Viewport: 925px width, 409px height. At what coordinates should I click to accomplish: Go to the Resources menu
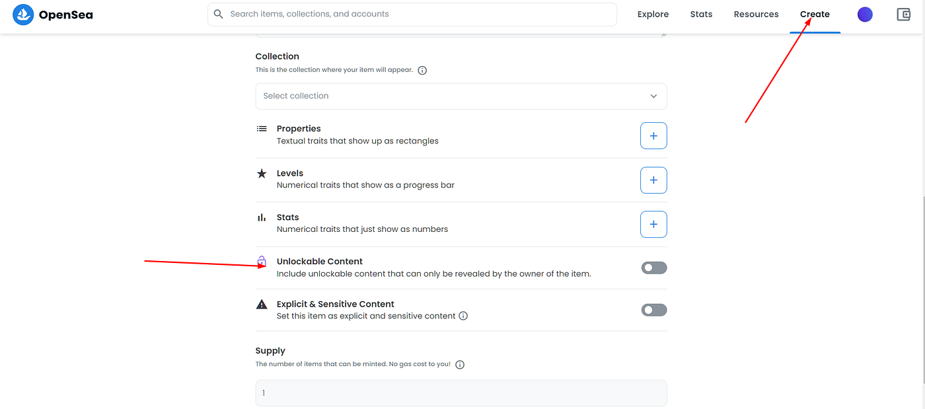coord(756,15)
